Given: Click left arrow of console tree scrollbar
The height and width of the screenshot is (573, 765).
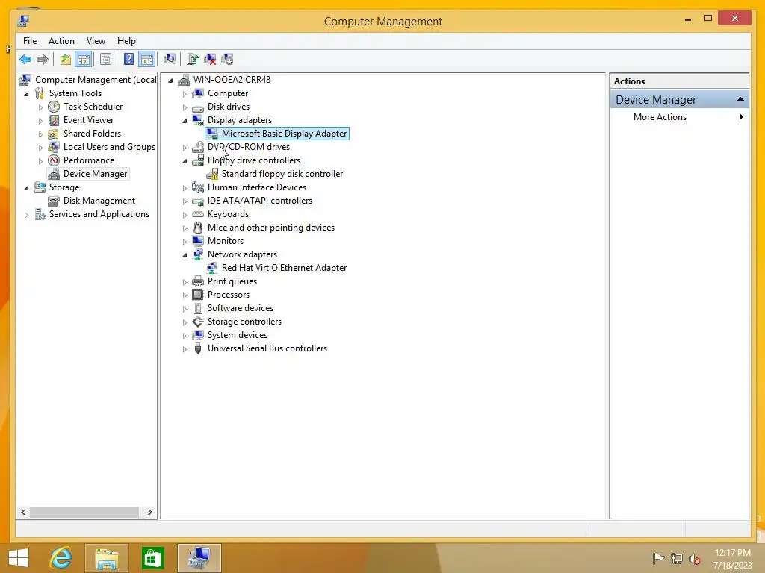Looking at the screenshot, I should point(23,512).
